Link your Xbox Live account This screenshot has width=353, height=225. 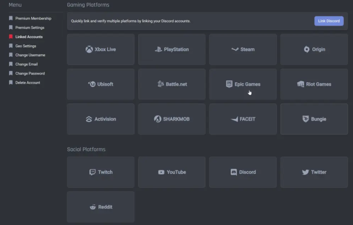pos(101,49)
